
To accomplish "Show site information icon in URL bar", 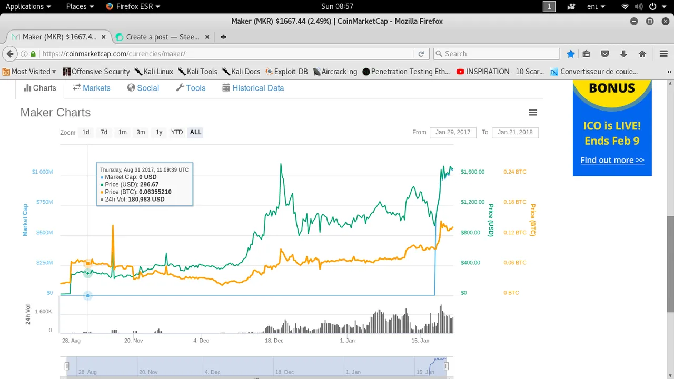I will coord(24,54).
